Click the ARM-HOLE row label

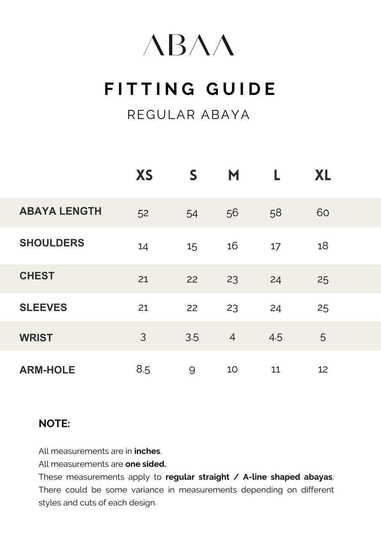(x=47, y=370)
